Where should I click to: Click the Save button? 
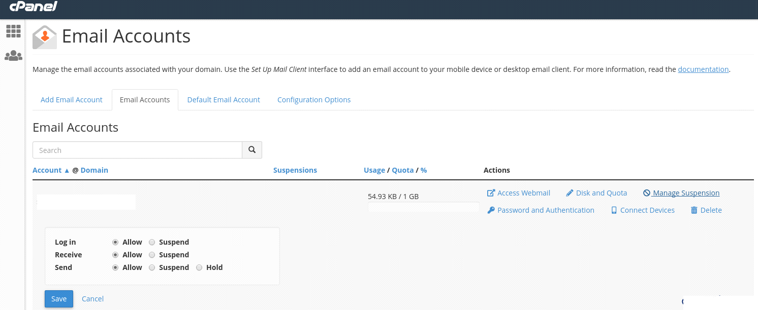pyautogui.click(x=59, y=299)
